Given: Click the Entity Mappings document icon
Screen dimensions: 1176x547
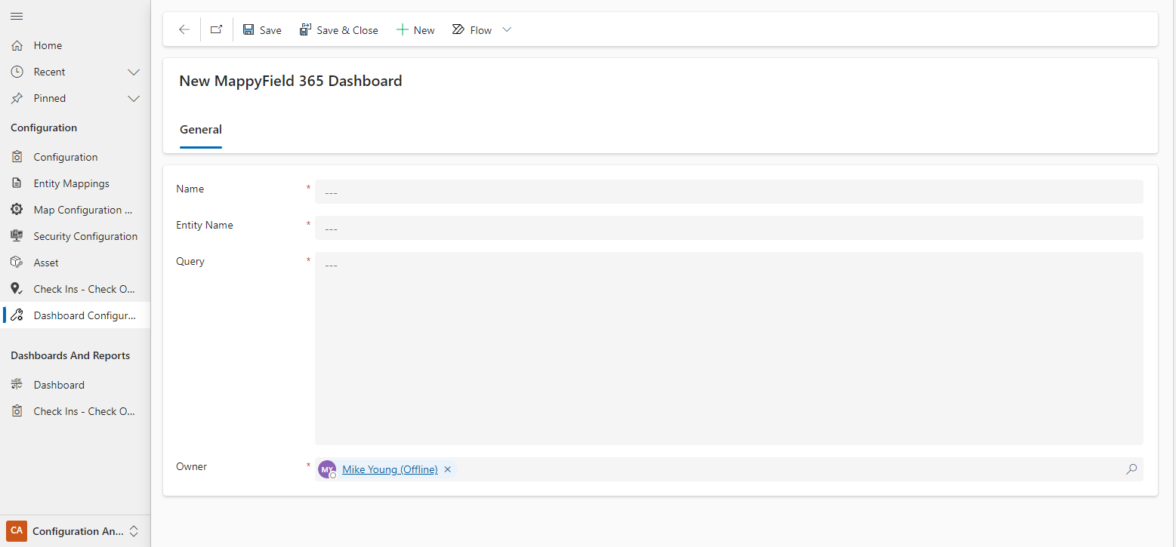Looking at the screenshot, I should pyautogui.click(x=17, y=183).
